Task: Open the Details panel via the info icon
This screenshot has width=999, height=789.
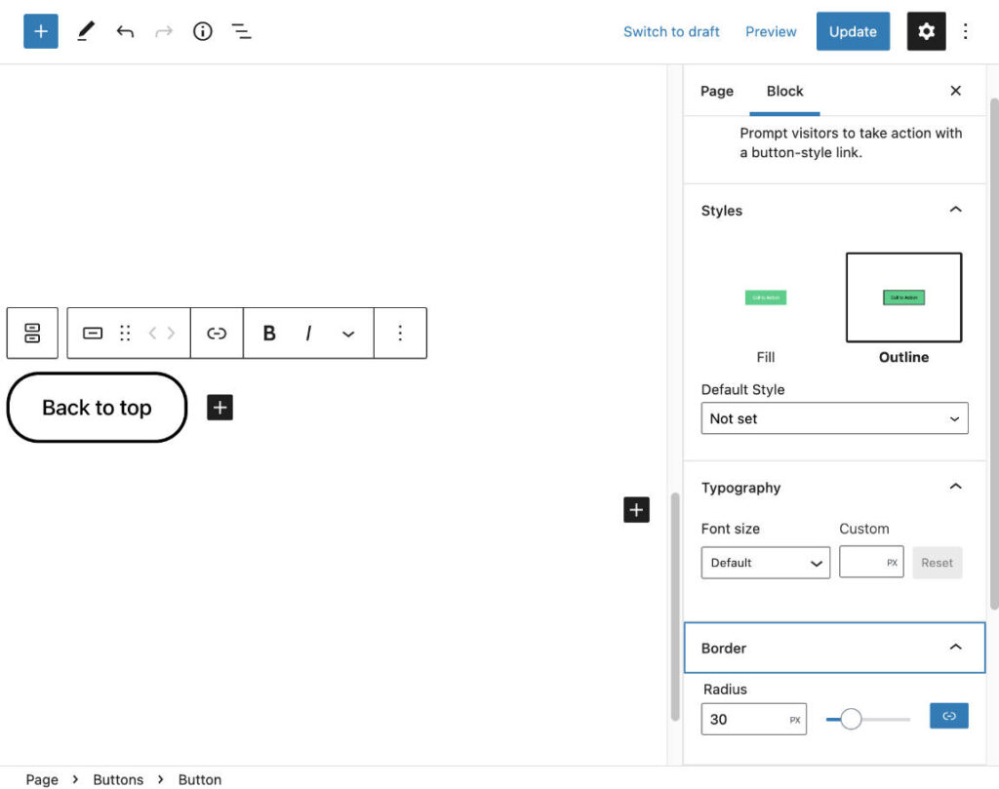Action: [202, 31]
